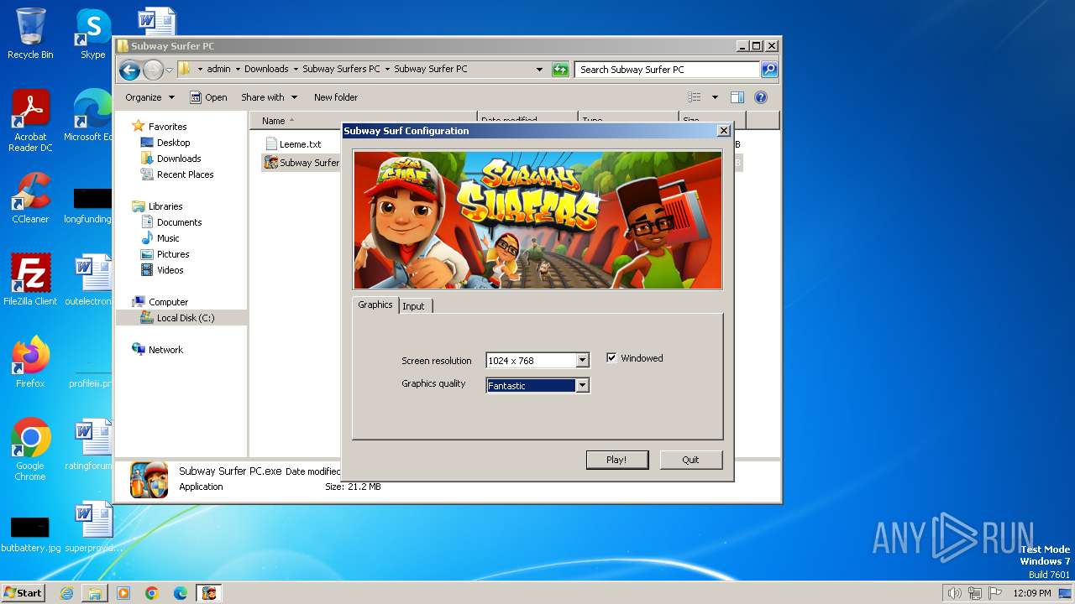This screenshot has height=604, width=1075.
Task: Click the volume speaker icon in system tray
Action: (x=954, y=593)
